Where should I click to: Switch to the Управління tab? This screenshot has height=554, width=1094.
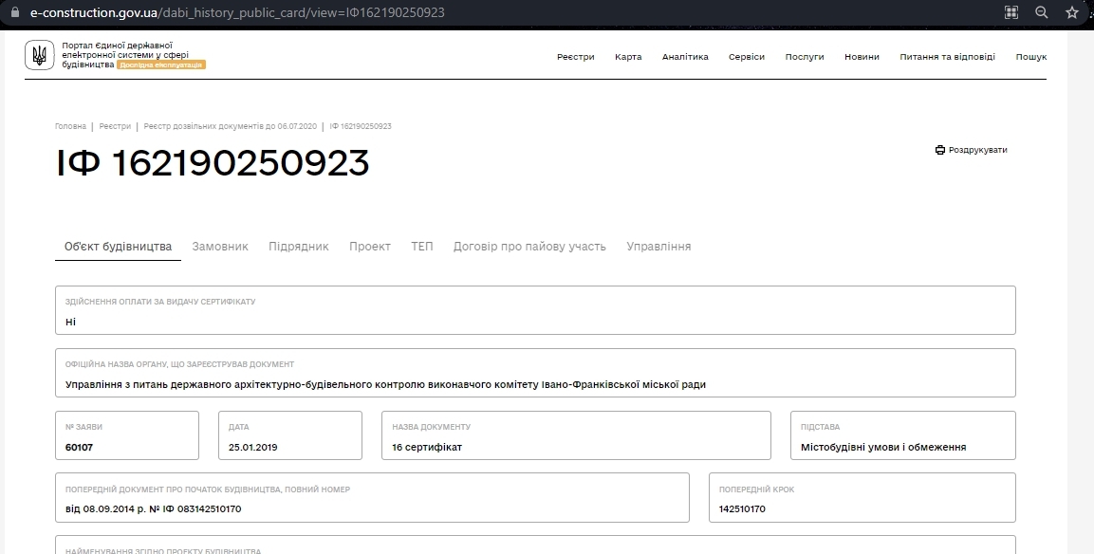(x=658, y=247)
